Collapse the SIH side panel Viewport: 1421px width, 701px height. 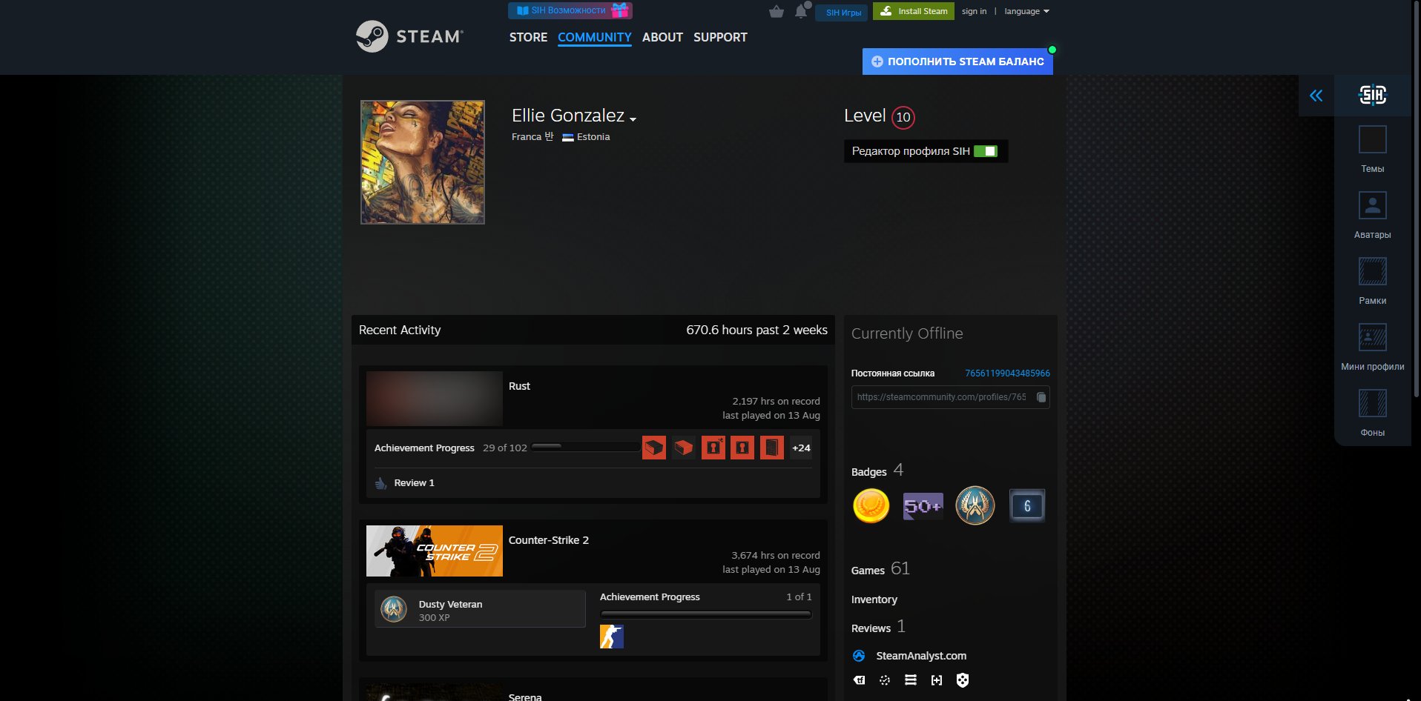coord(1316,96)
